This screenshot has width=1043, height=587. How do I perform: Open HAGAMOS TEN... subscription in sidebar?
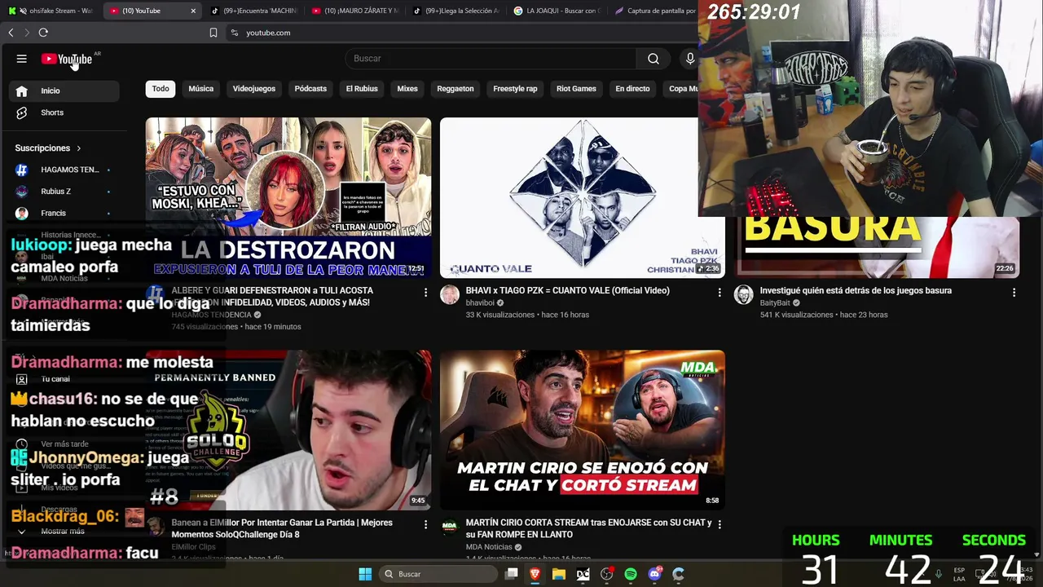[64, 170]
